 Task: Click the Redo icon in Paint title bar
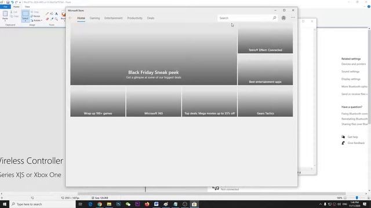click(16, 2)
